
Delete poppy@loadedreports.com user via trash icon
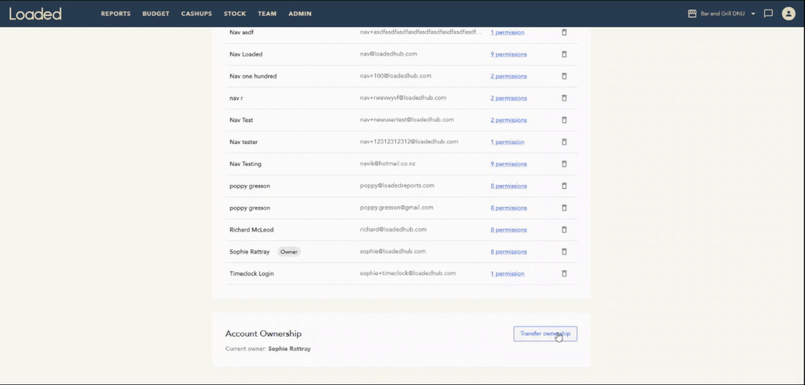563,186
